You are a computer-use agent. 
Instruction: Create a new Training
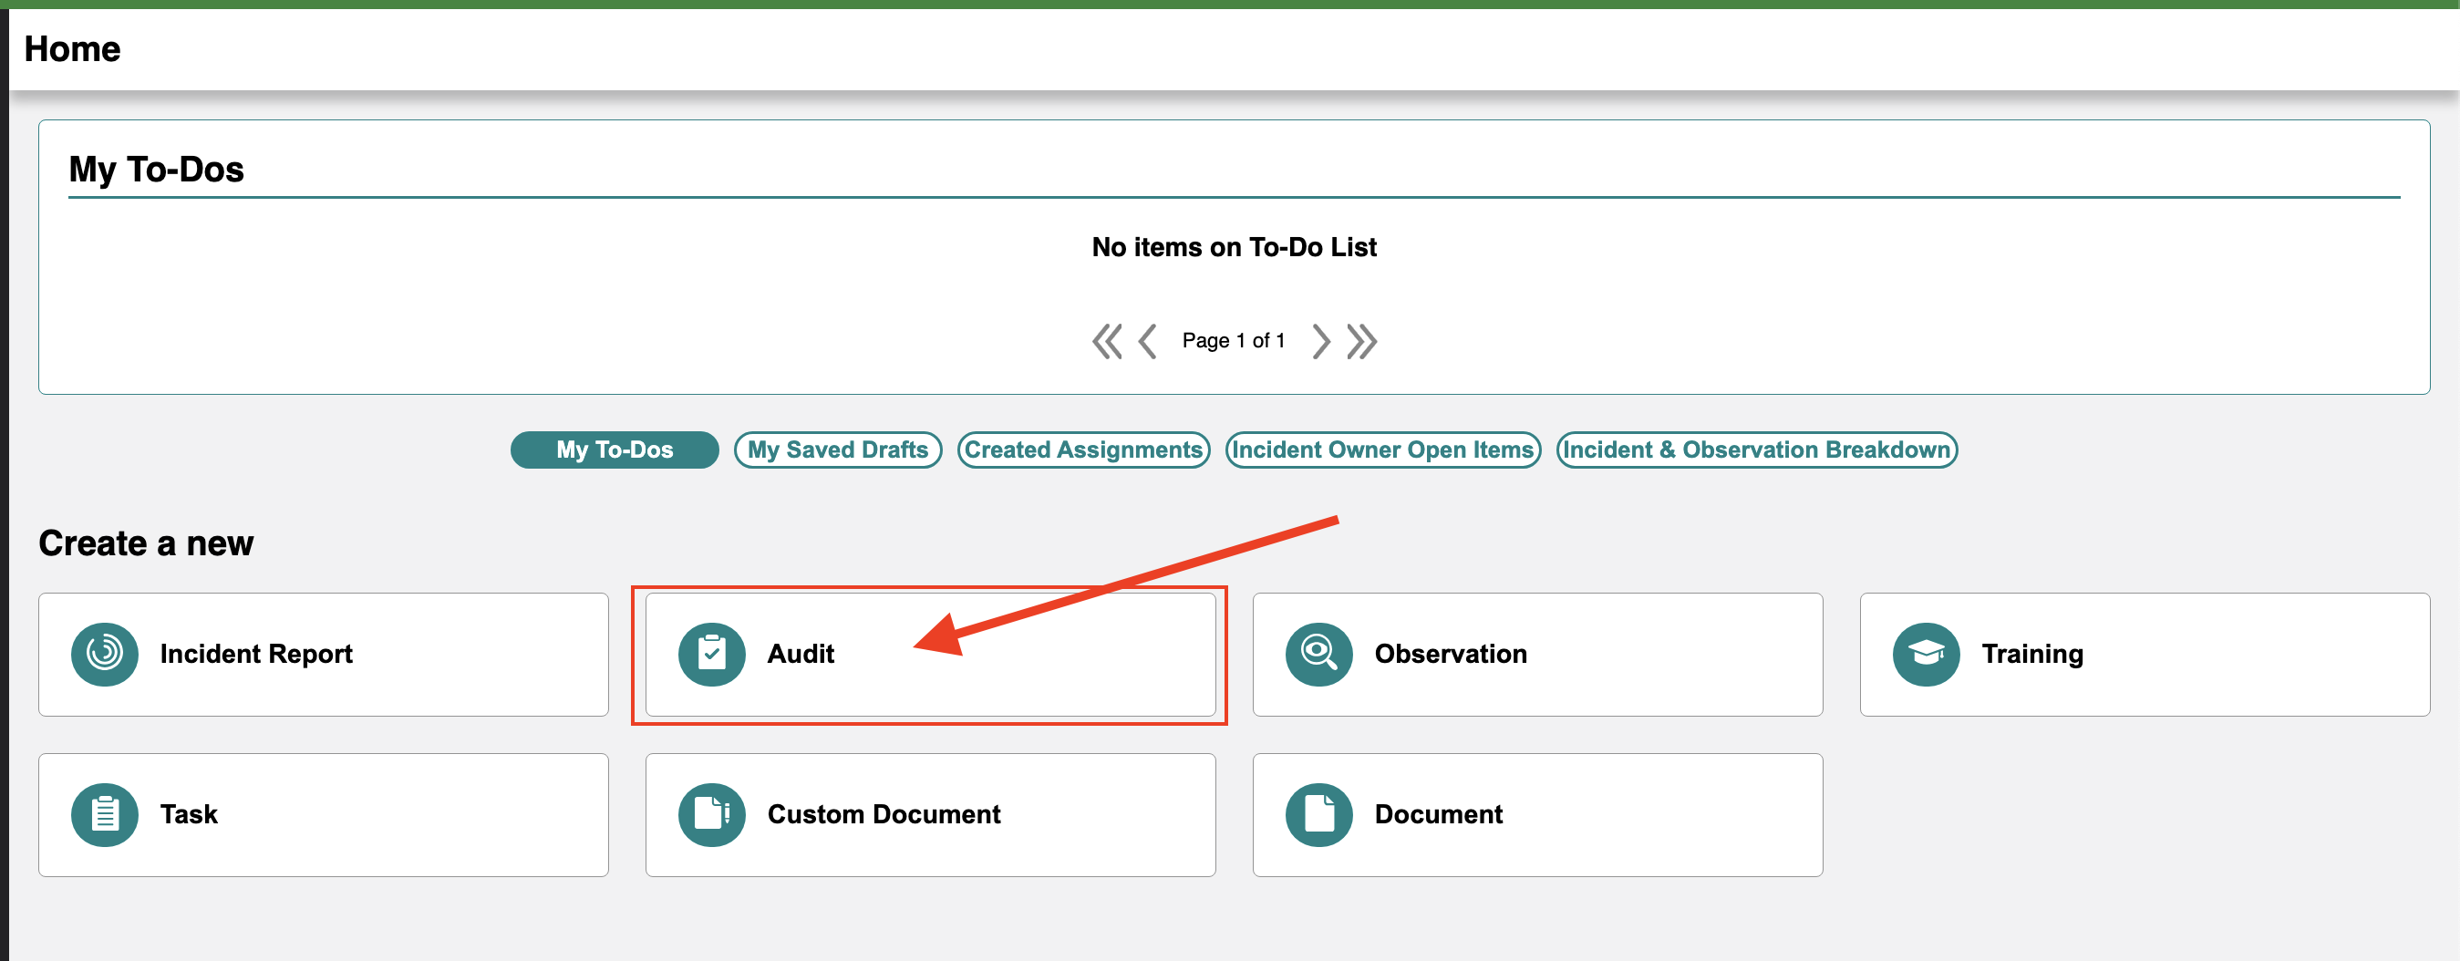pyautogui.click(x=2145, y=655)
